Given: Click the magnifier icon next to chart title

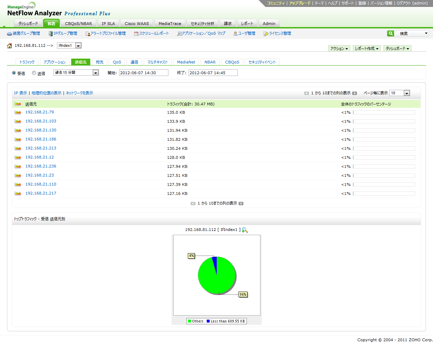Looking at the screenshot, I should coord(245,230).
